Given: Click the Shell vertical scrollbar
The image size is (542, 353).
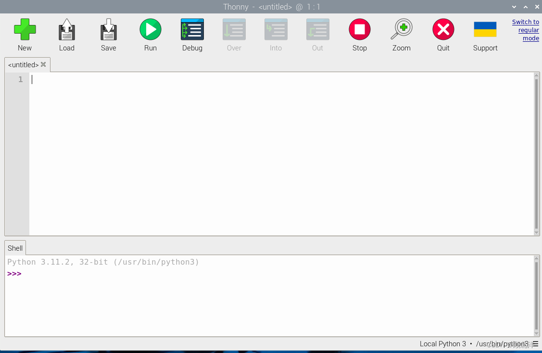Looking at the screenshot, I should coord(537,296).
